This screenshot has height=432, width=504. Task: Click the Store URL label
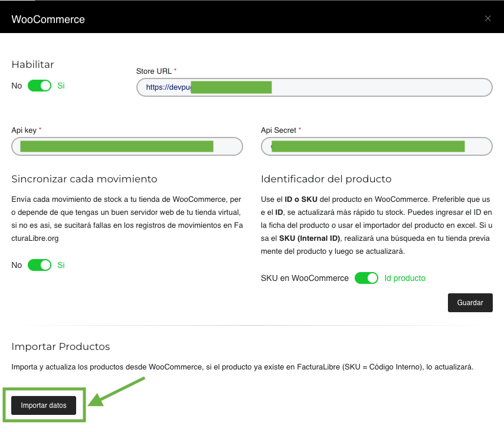(154, 71)
